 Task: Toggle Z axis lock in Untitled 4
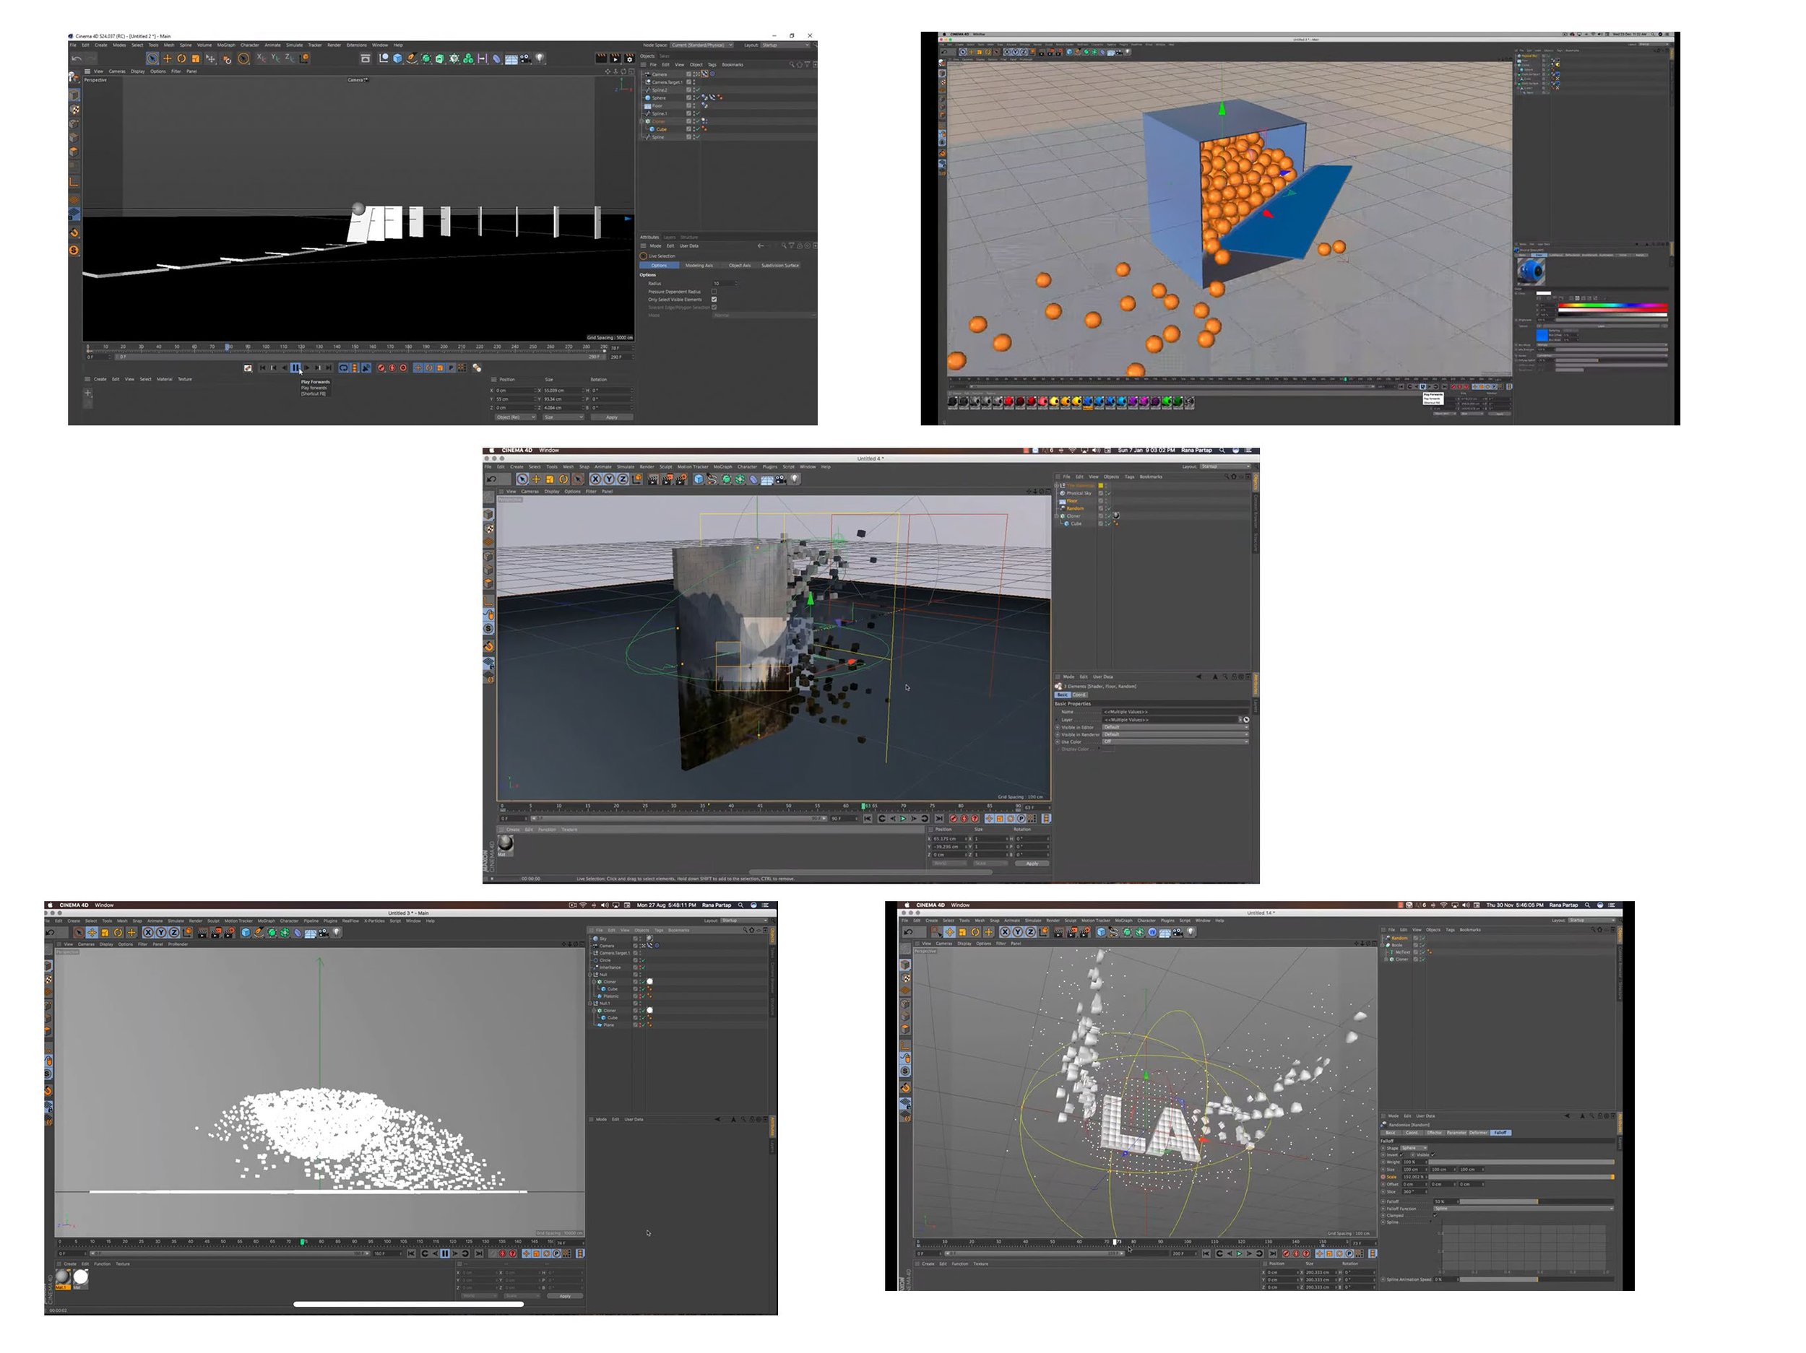[622, 479]
